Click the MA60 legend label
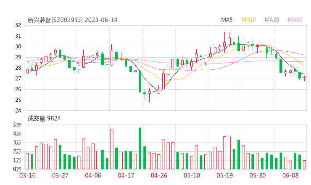Image resolution: width=311 pixels, height=185 pixels. [x=295, y=20]
